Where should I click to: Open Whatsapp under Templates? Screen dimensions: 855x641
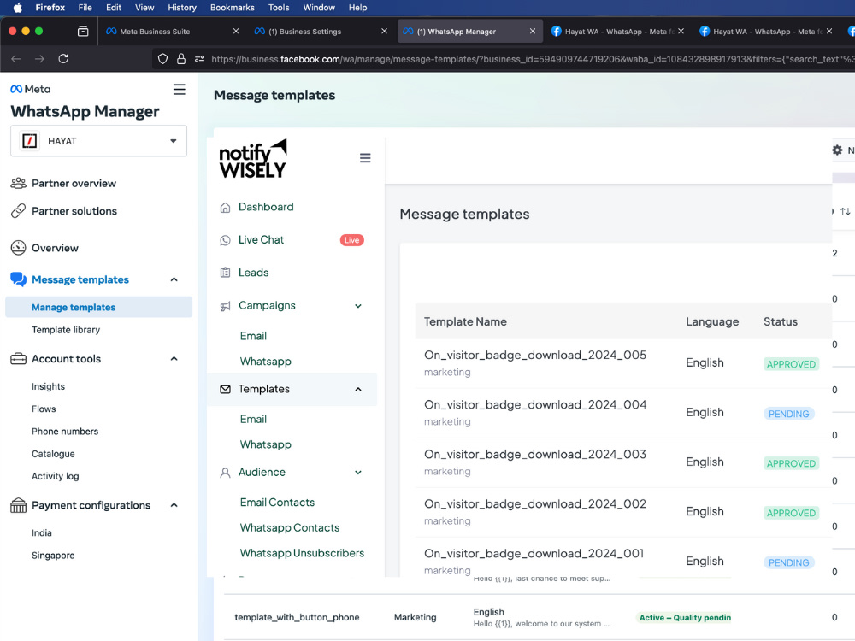point(266,444)
